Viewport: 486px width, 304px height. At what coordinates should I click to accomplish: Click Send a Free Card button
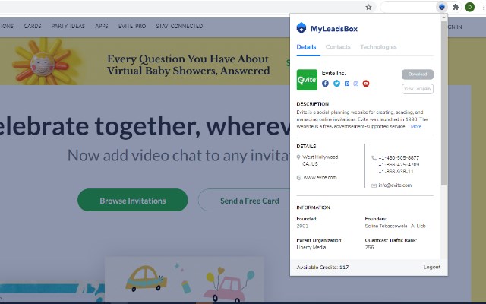click(x=245, y=200)
